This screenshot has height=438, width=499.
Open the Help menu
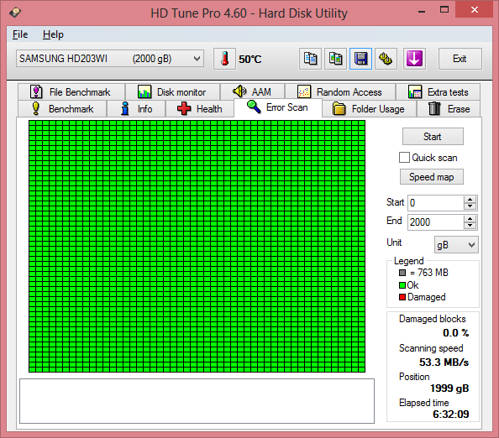[x=53, y=34]
